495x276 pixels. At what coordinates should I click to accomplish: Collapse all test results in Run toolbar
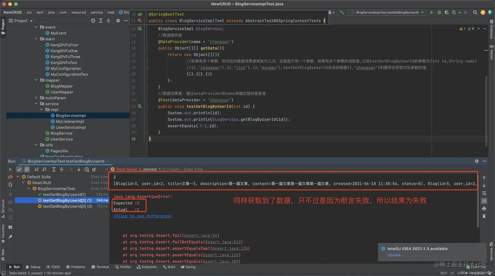click(x=62, y=169)
